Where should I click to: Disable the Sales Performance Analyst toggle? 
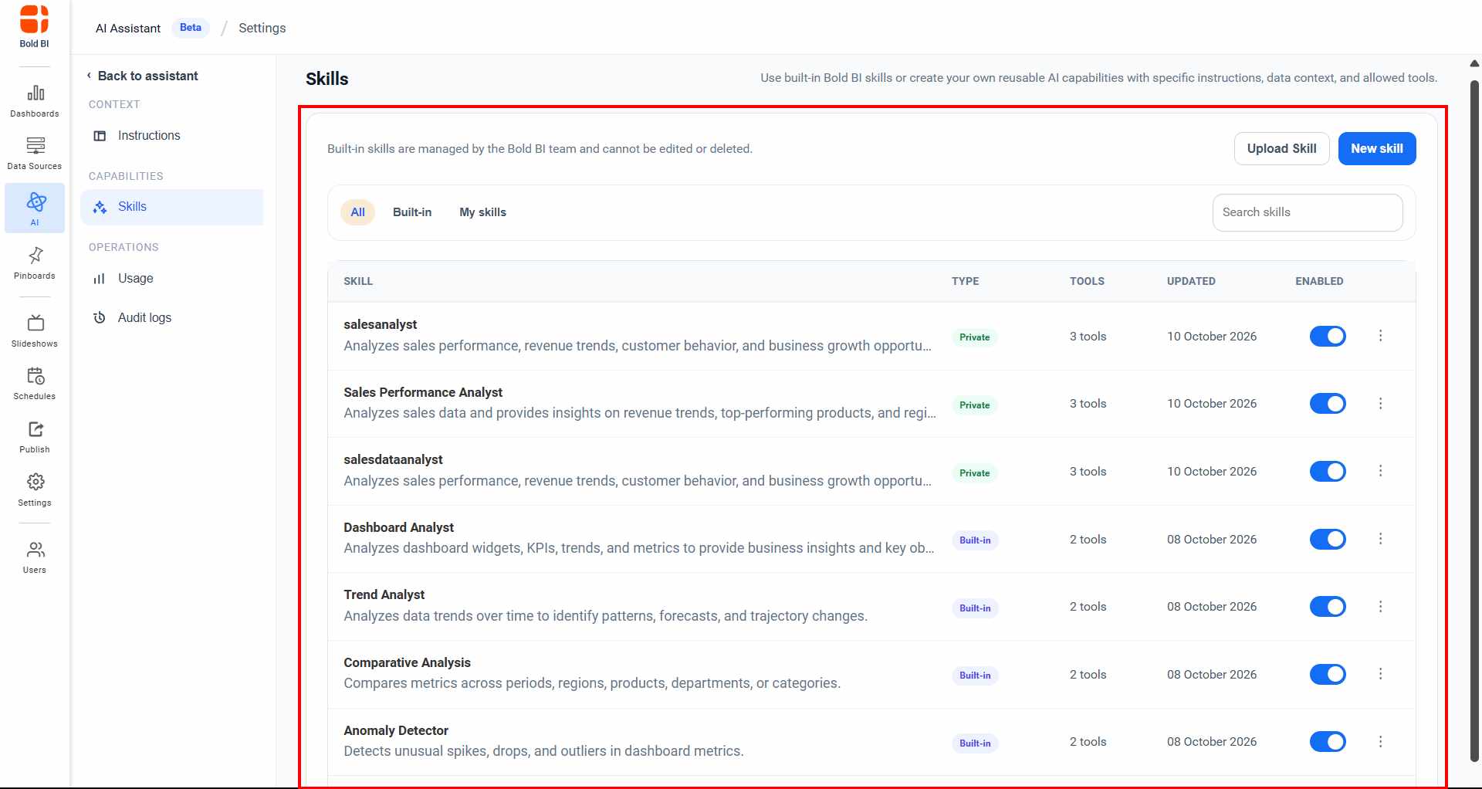[x=1328, y=404]
